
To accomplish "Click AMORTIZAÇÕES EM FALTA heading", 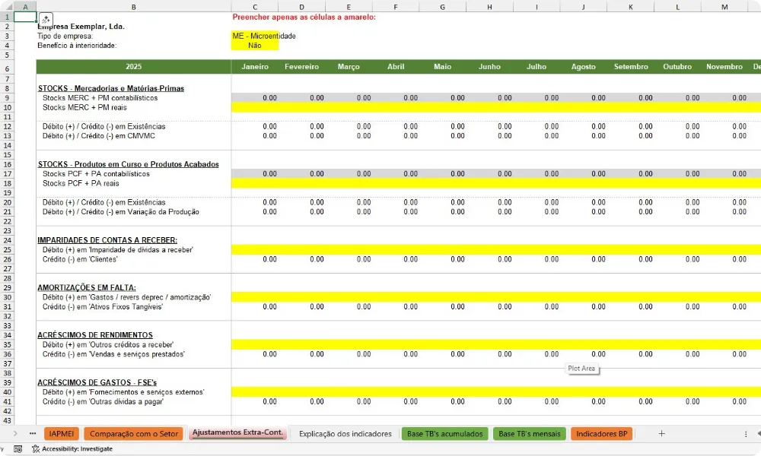I will pos(87,288).
